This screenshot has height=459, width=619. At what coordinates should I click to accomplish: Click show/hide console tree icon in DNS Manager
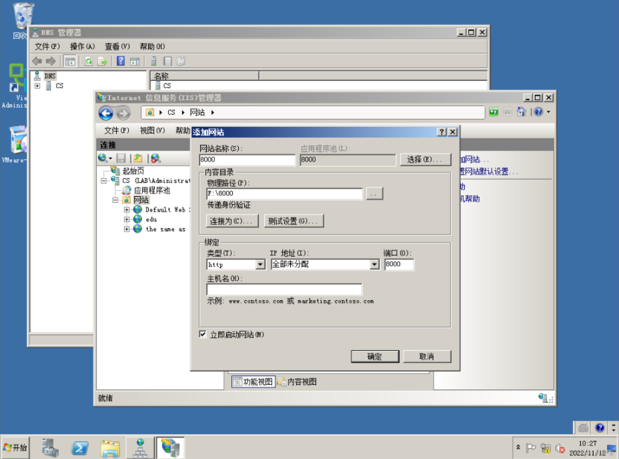pos(70,61)
